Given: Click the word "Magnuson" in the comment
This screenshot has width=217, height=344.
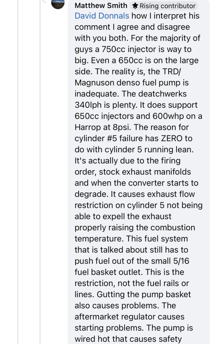Looking at the screenshot, I should pos(94,83).
